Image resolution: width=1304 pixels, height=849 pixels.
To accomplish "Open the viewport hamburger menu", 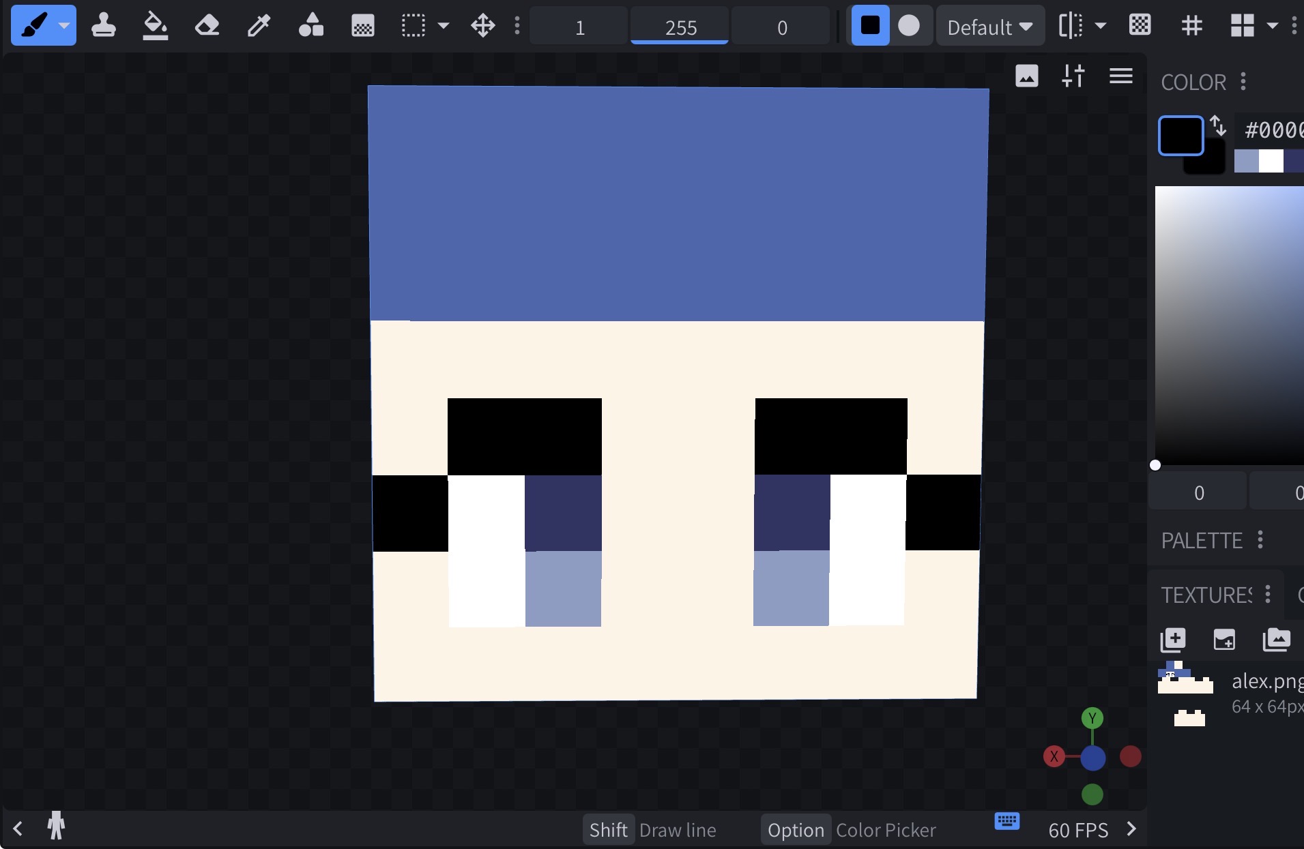I will click(1121, 76).
